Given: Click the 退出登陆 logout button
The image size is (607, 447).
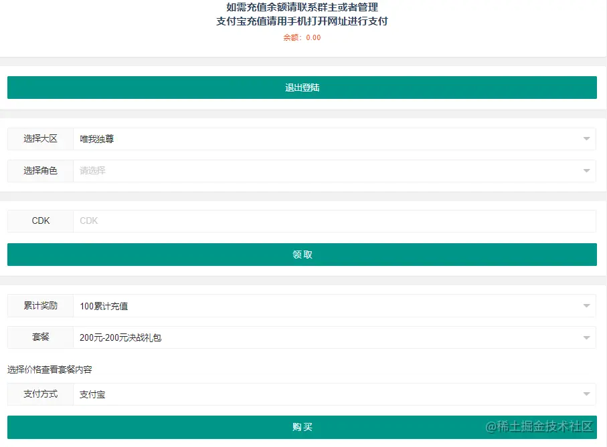Looking at the screenshot, I should click(302, 88).
